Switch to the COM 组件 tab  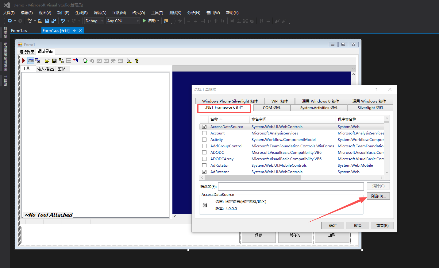click(x=272, y=107)
